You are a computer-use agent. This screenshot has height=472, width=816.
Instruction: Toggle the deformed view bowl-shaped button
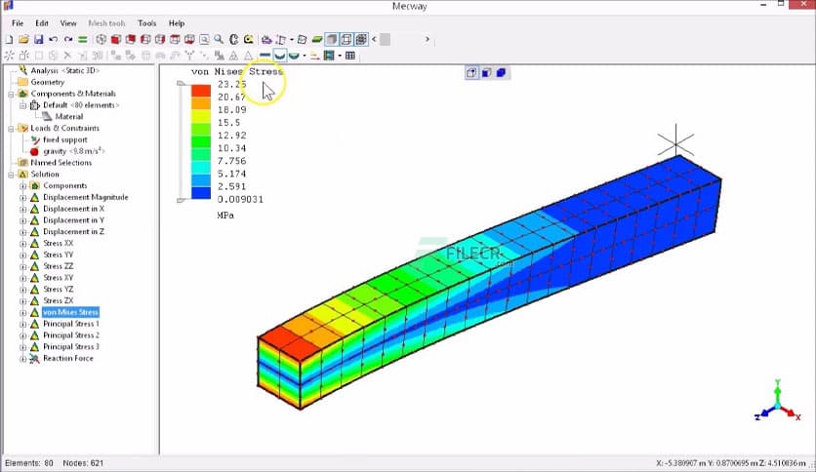[280, 56]
